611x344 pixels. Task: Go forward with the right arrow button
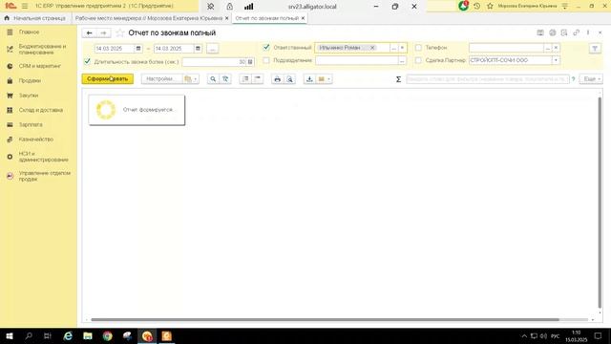pos(103,33)
